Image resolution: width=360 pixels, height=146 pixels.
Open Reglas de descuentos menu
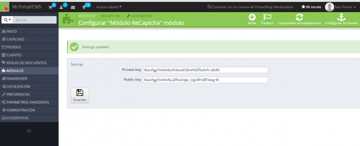pos(29,63)
